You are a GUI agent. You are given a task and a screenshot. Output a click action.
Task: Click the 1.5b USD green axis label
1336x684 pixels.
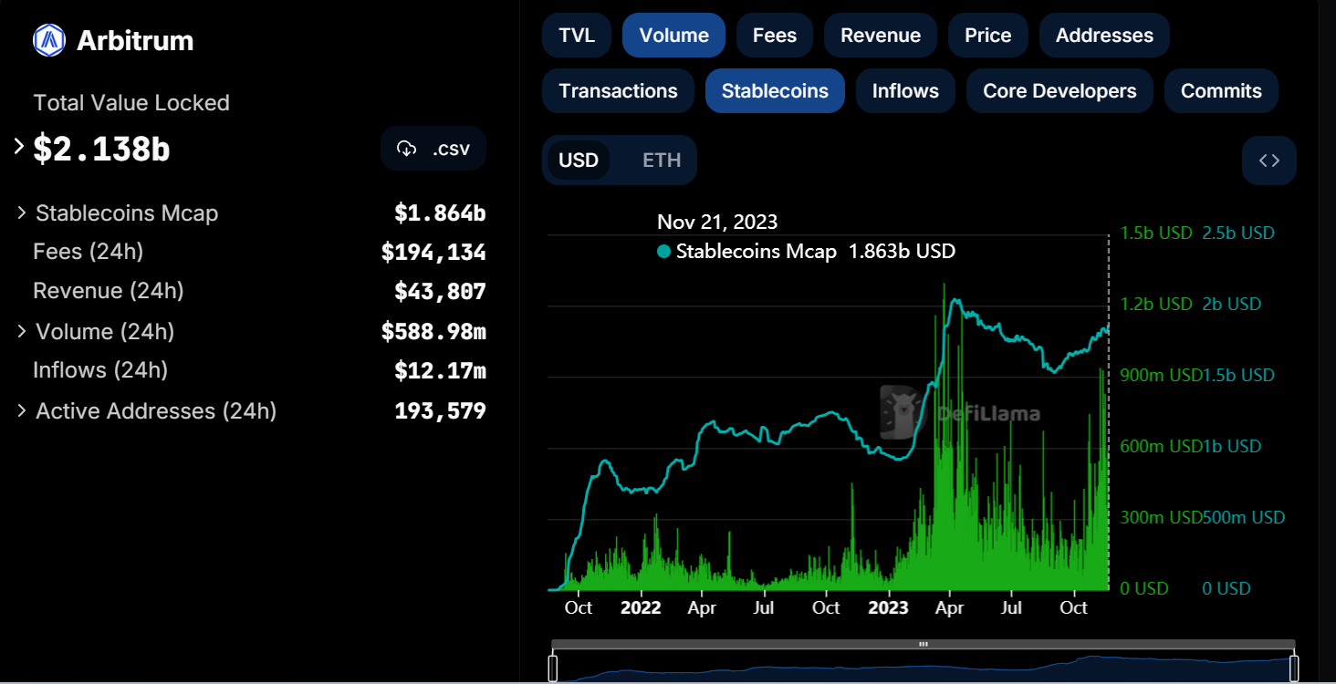pos(1156,233)
